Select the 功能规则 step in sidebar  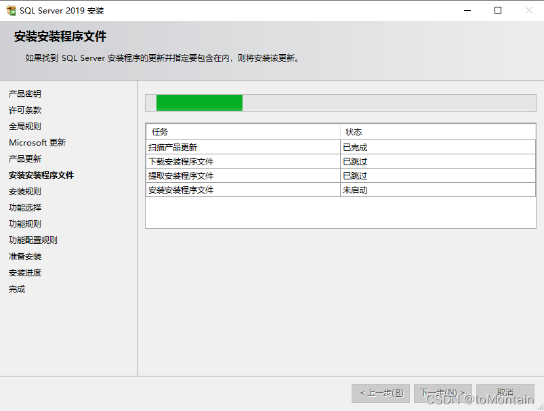[25, 223]
